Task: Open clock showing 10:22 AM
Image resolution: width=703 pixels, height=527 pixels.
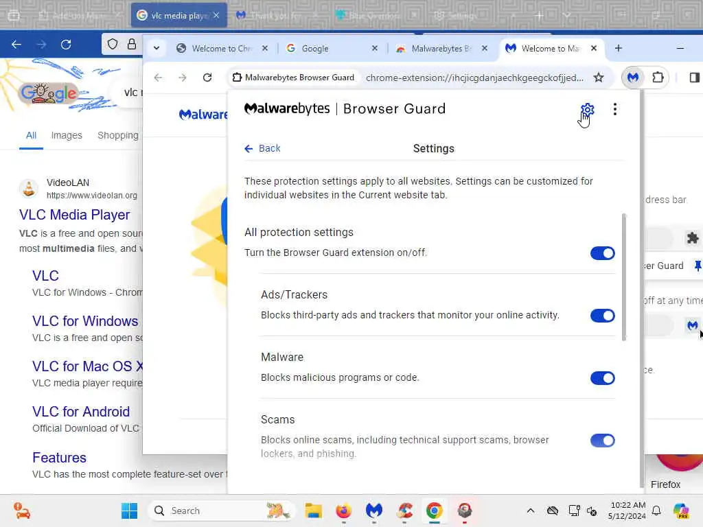Action: pos(627,511)
